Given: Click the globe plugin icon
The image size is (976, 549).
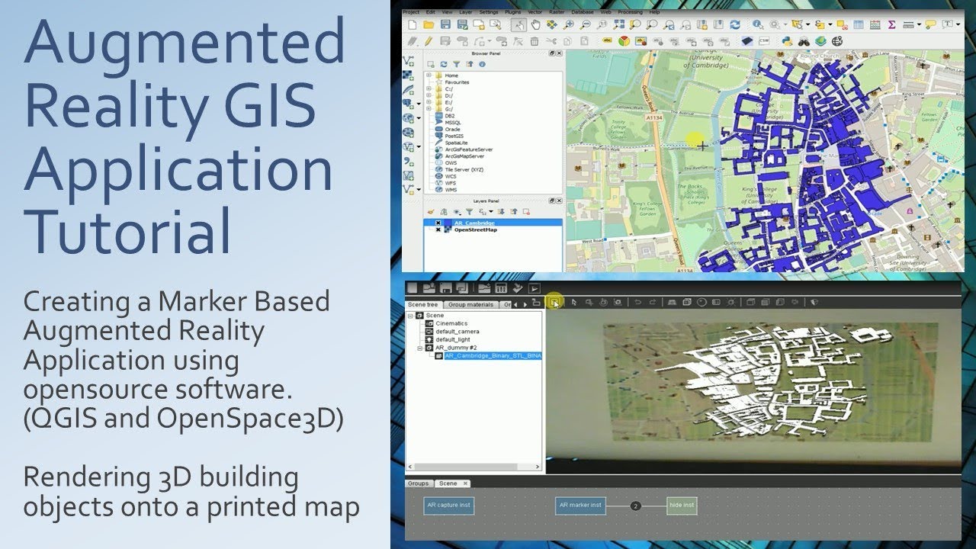Looking at the screenshot, I should pos(837,41).
